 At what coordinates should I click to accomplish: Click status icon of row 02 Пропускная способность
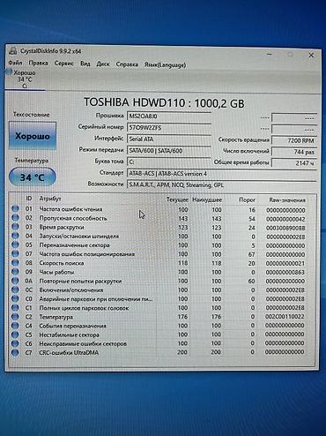[x=15, y=218]
